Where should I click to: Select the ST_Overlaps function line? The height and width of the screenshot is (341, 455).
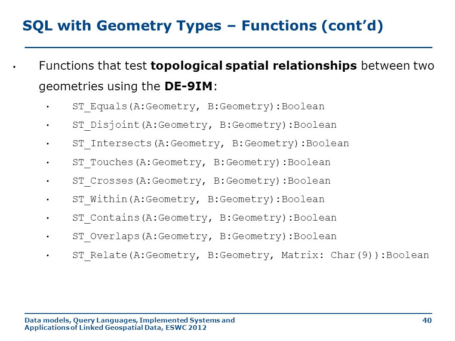click(205, 237)
